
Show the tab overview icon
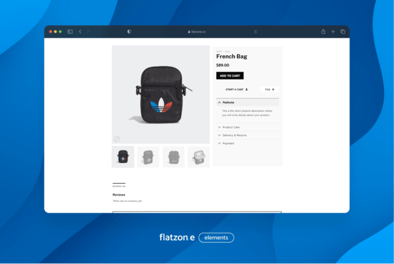[342, 32]
